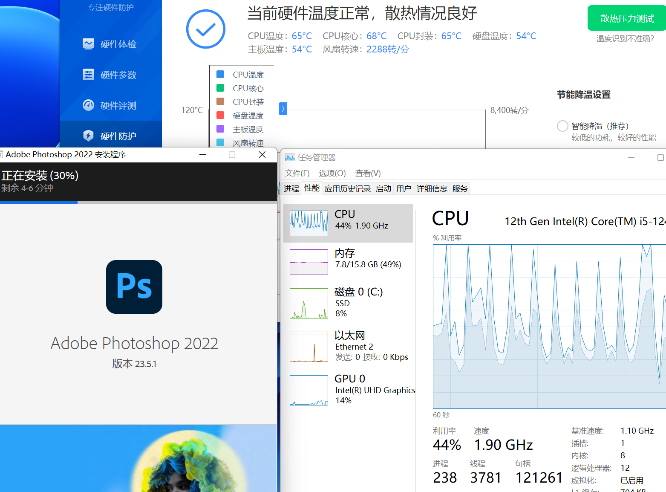Select 磁盘 0 (C:) mini graph
666x492 pixels.
tap(309, 304)
